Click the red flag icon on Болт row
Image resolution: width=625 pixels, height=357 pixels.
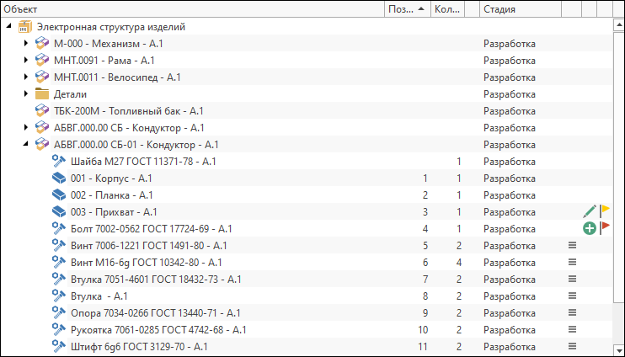coord(605,226)
